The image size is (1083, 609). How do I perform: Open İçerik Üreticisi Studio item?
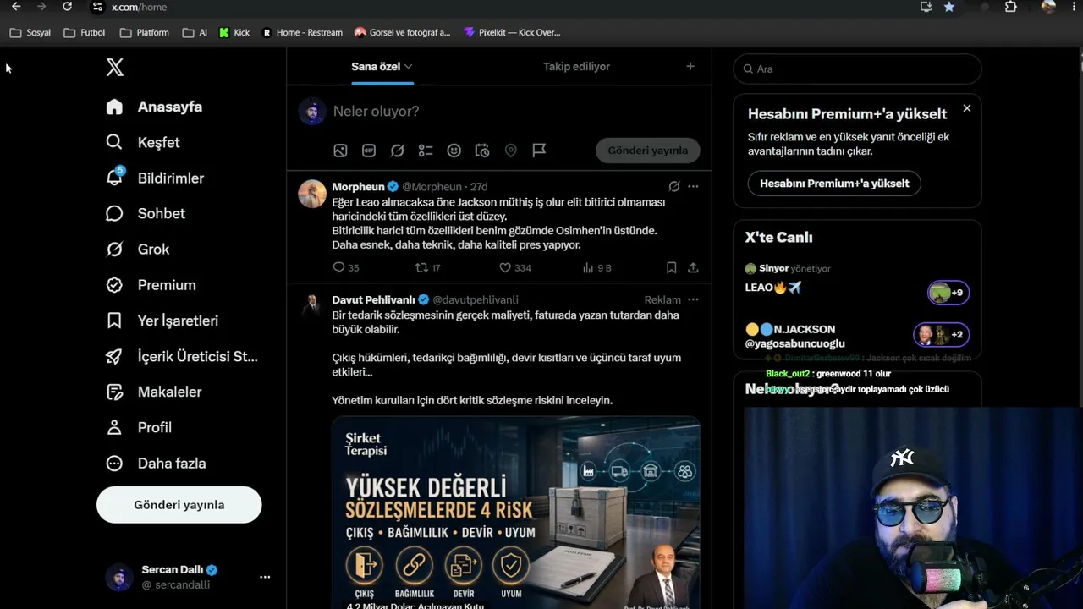(x=182, y=356)
